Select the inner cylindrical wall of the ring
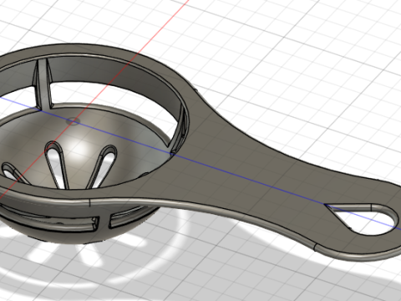This screenshot has height=301, width=401. pyautogui.click(x=111, y=75)
